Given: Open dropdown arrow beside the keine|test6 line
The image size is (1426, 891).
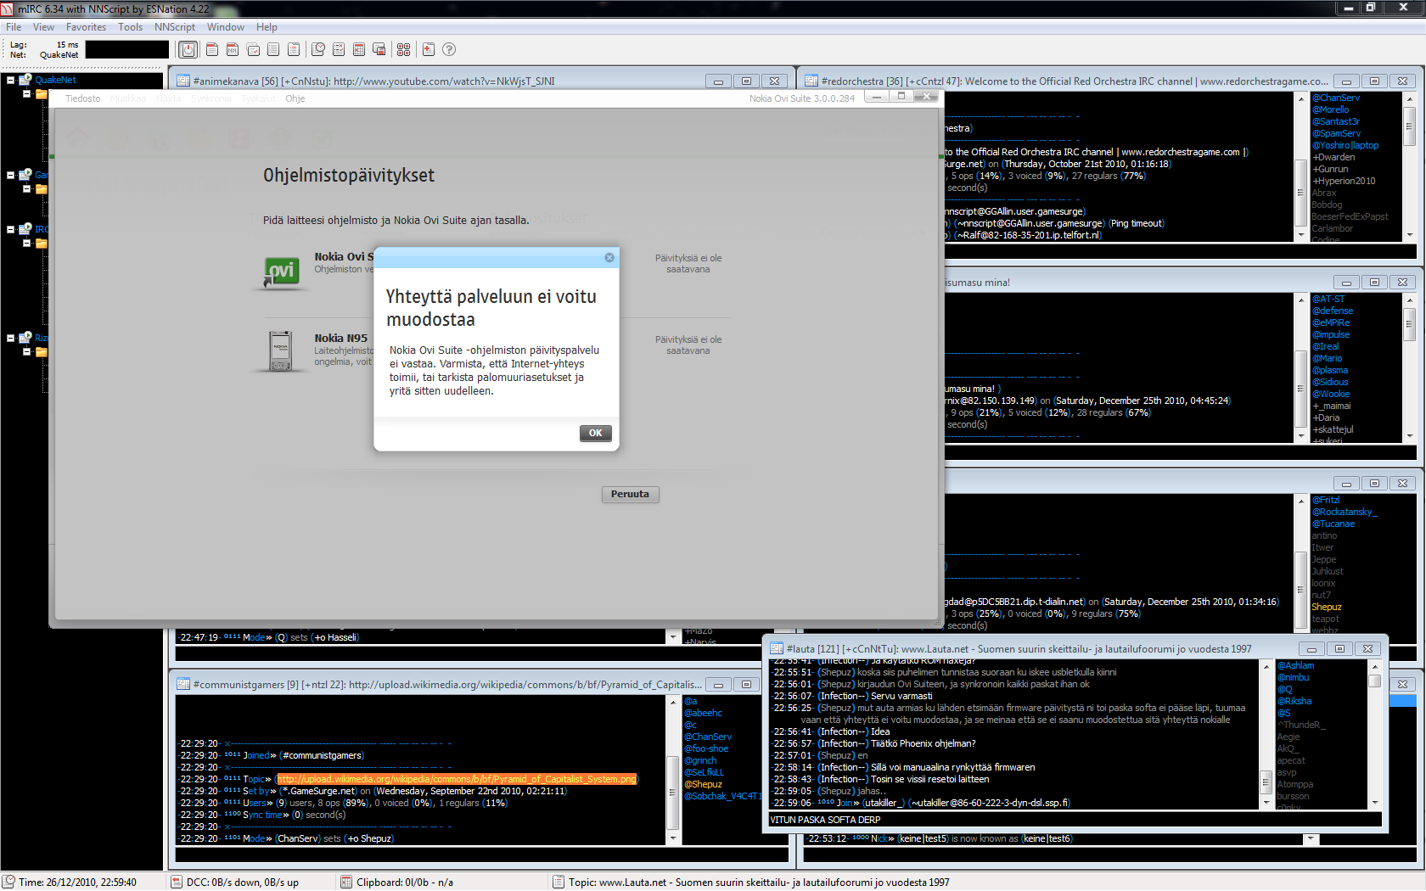Looking at the screenshot, I should pos(1311,839).
